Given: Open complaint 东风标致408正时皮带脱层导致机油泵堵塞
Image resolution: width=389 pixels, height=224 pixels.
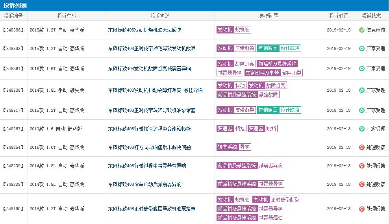Looking at the screenshot, I should coord(152,209).
